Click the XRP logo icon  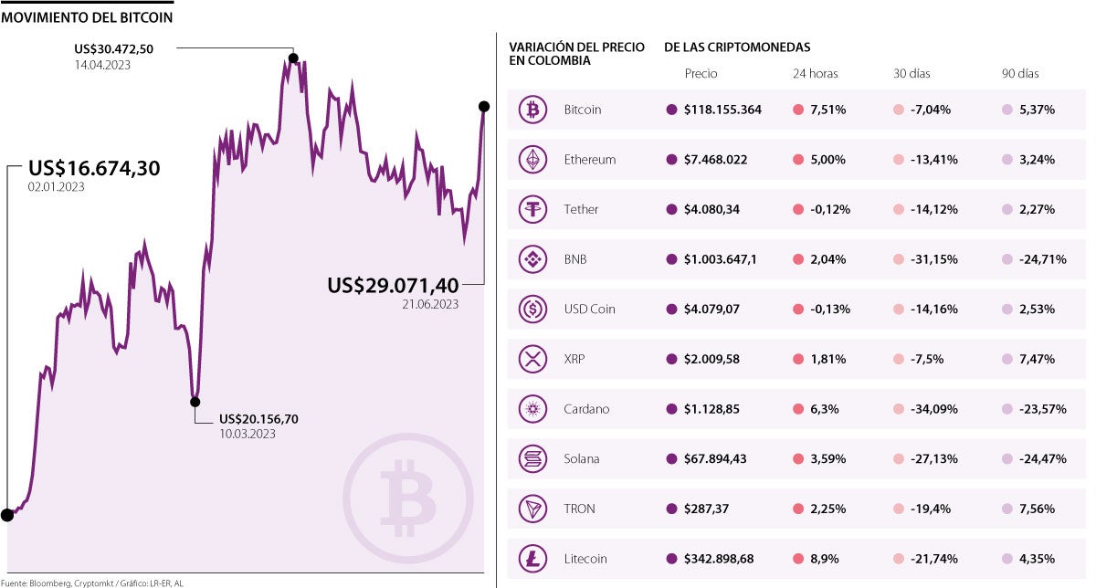(532, 359)
